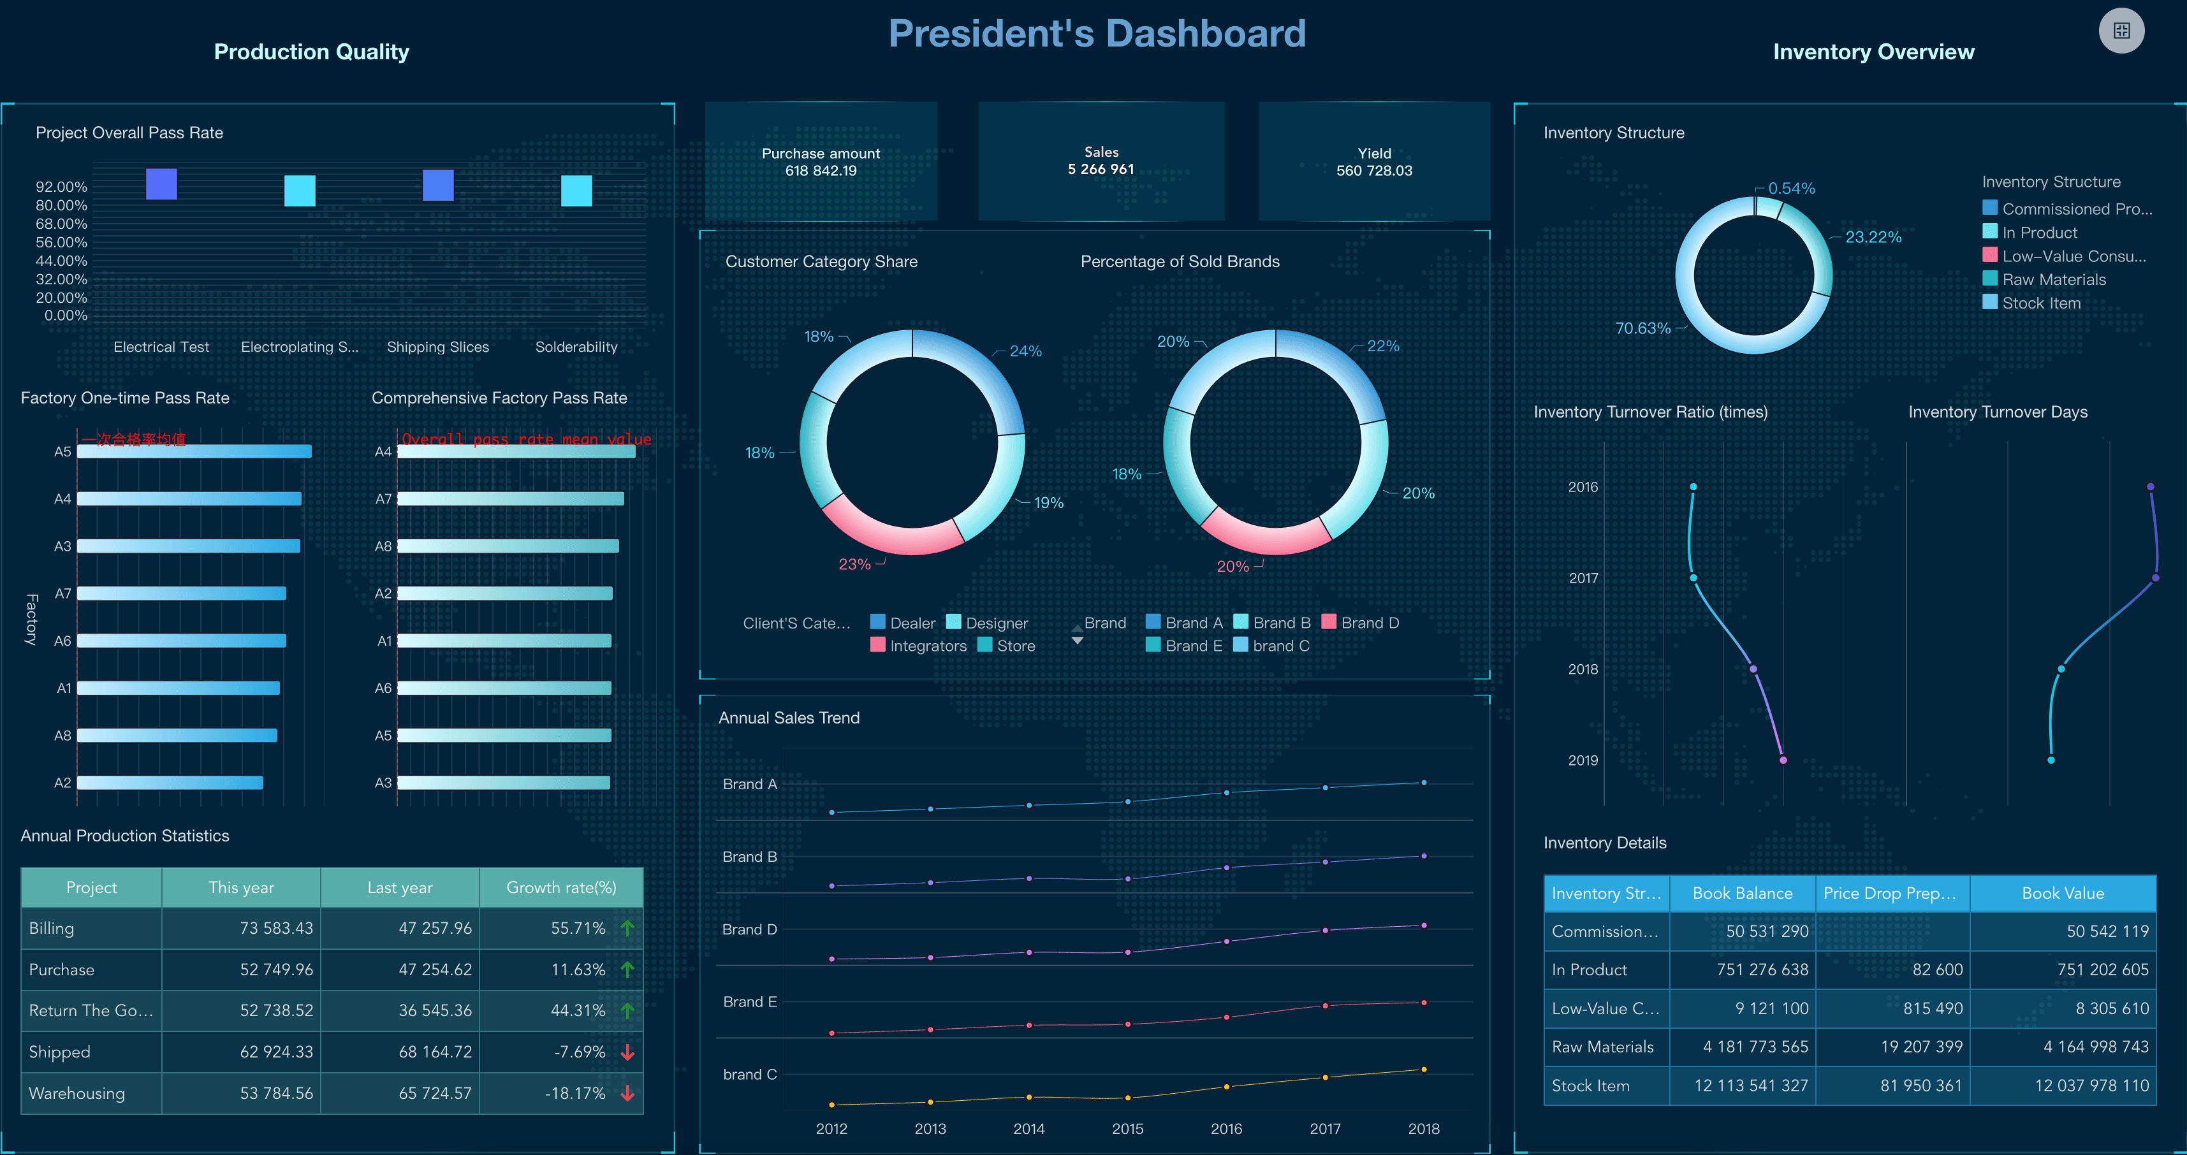Click Brand D 2016 trend point
This screenshot has width=2187, height=1155.
tap(1227, 941)
